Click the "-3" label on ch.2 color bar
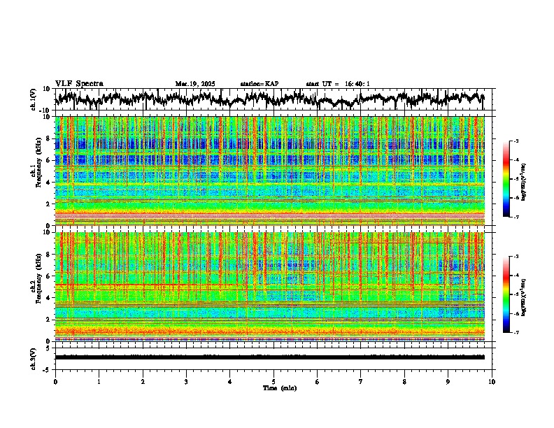Screen dimensions: 554x428 [516, 257]
